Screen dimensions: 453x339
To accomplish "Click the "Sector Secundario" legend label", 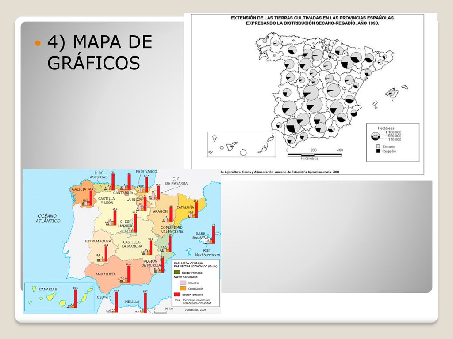I will pyautogui.click(x=185, y=277).
